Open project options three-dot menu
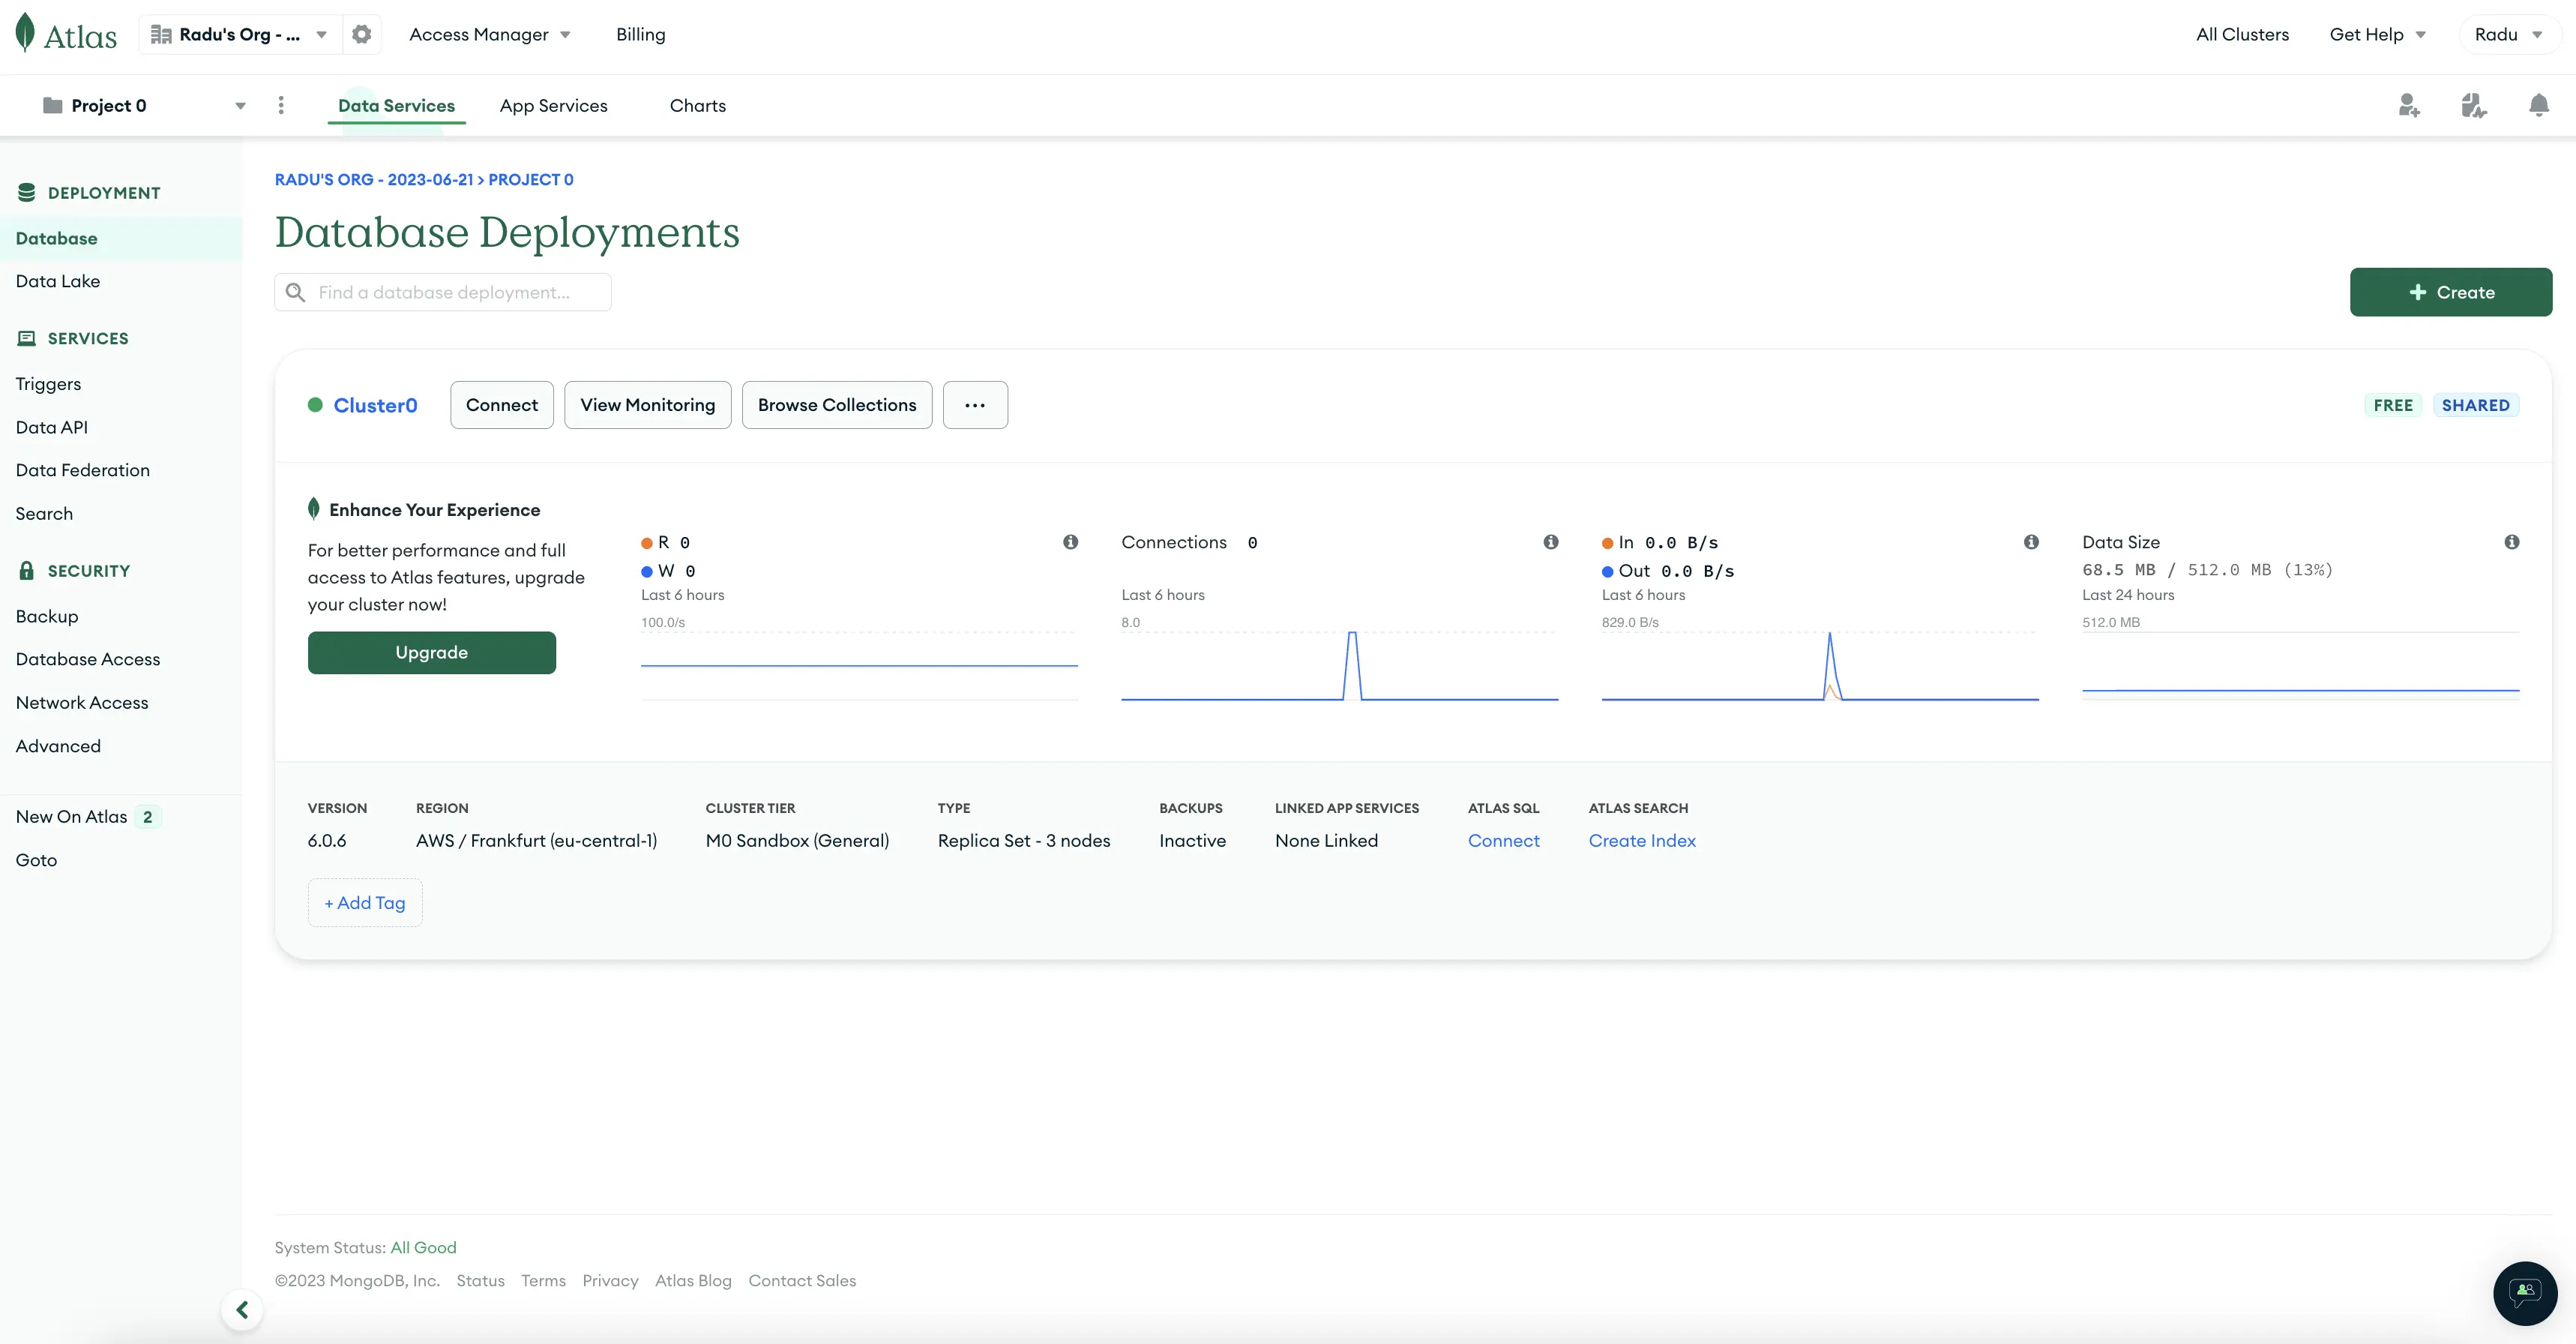 (x=281, y=105)
